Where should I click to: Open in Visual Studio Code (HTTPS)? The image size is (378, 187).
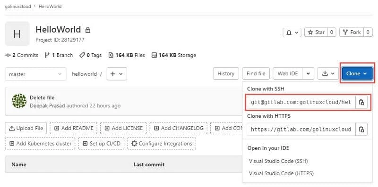(x=281, y=173)
